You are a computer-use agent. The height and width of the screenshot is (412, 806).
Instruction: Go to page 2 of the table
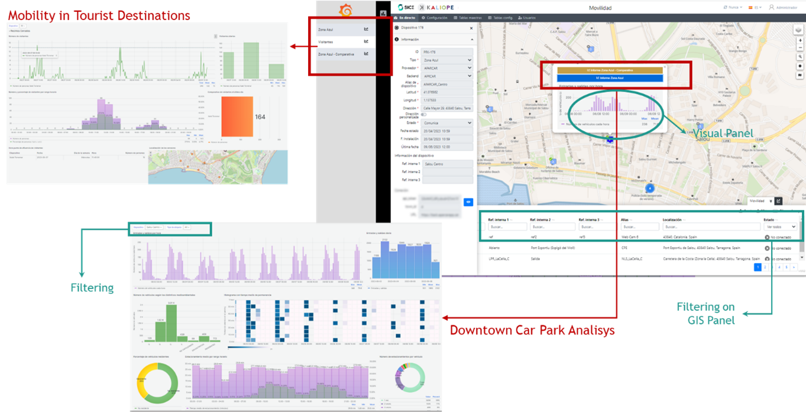pyautogui.click(x=765, y=268)
